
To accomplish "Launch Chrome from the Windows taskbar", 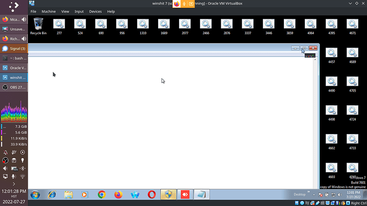I will click(x=102, y=195).
